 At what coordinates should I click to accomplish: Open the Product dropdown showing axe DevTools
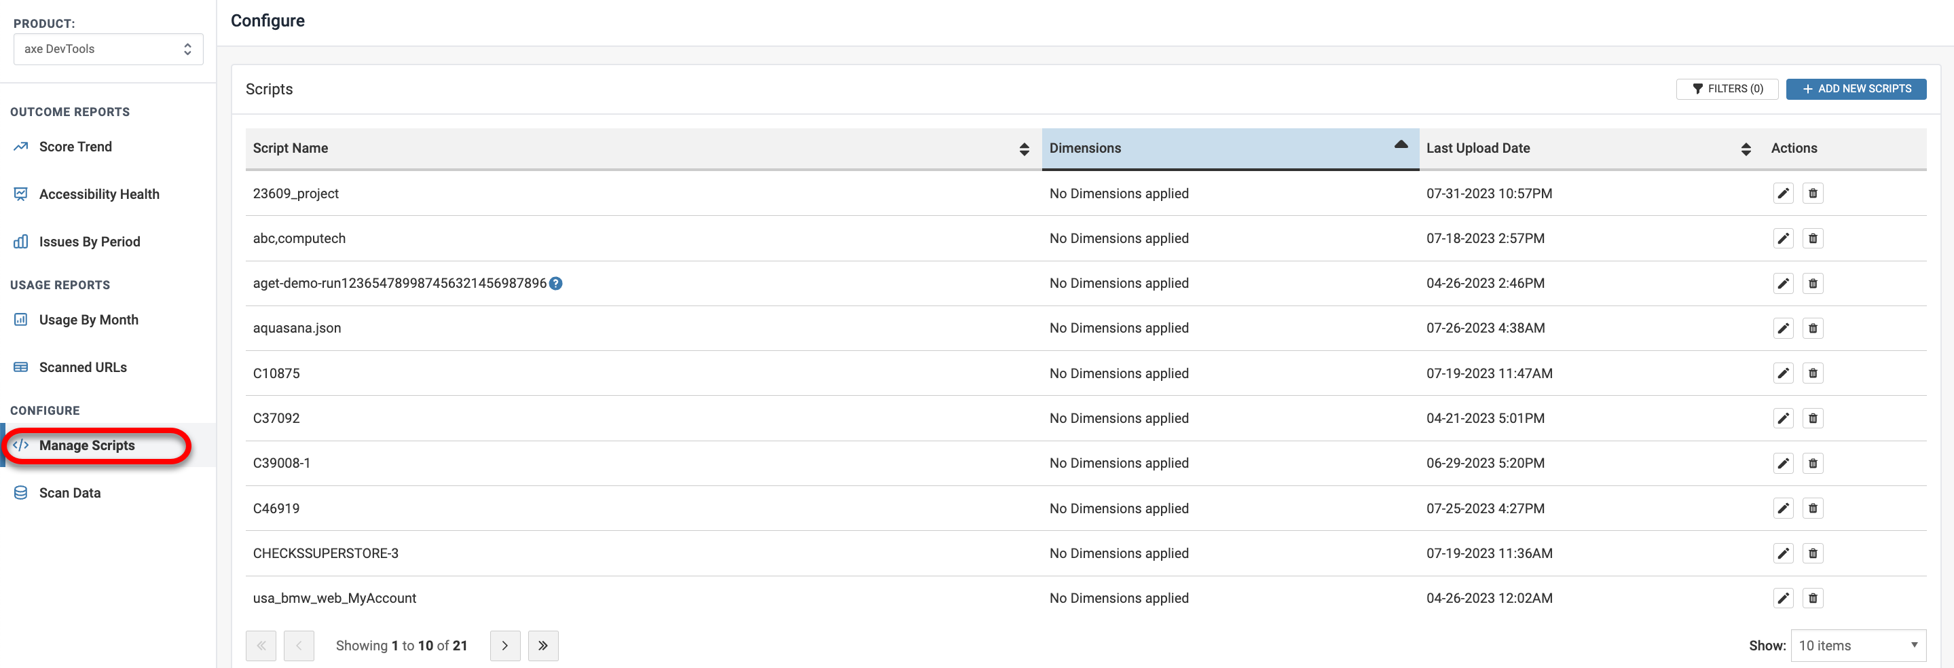[x=108, y=50]
